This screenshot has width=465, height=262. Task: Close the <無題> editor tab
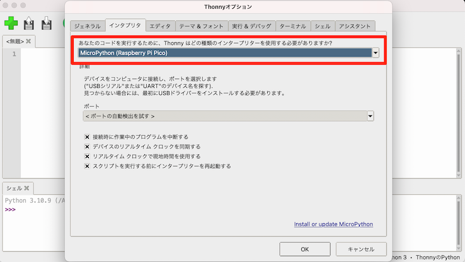pos(28,41)
